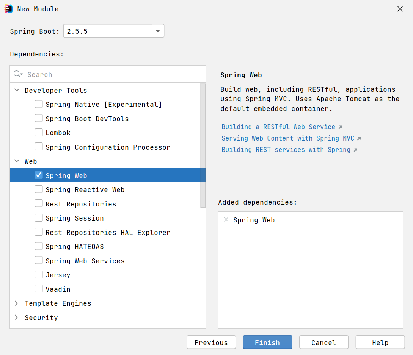Enable Spring Web Services checkbox
Screen dimensions: 413x355
pos(39,261)
